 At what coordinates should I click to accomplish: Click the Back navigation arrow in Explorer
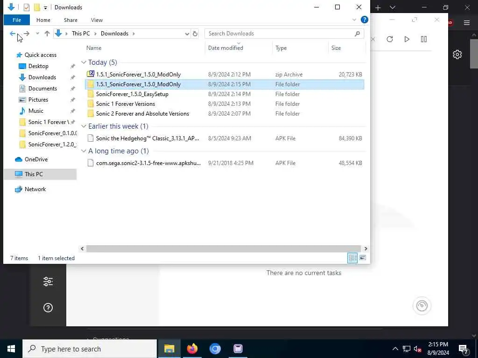(x=13, y=34)
